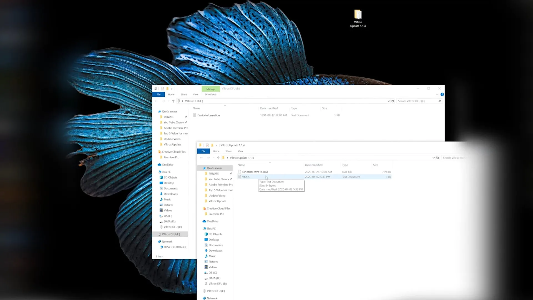Click refresh icon in Viltrox DFU address bar
533x300 pixels.
[x=393, y=101]
